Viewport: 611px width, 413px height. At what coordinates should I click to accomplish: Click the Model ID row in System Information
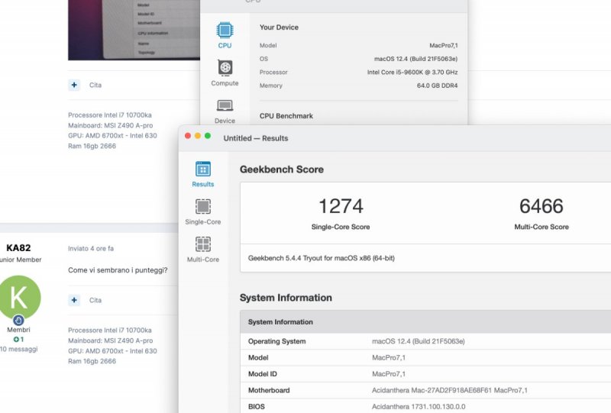click(x=425, y=374)
